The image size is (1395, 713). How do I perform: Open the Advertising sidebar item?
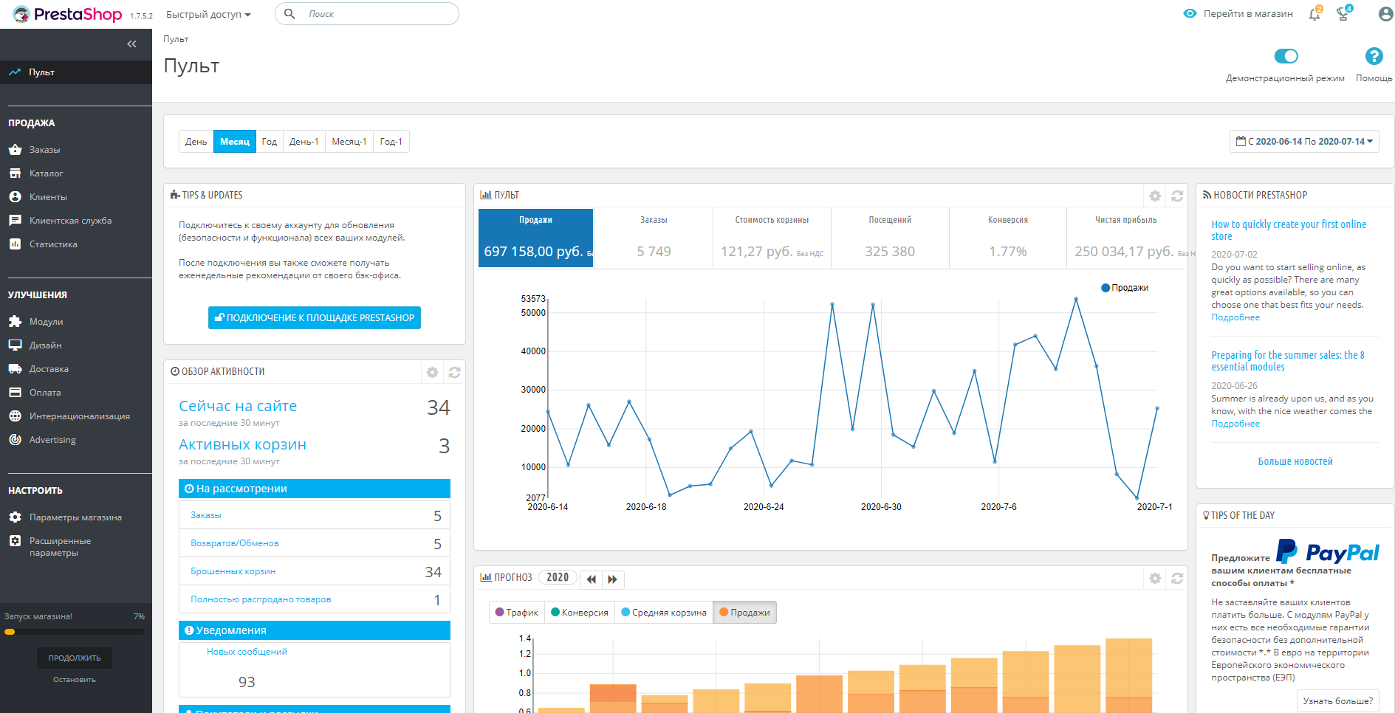[x=52, y=440]
